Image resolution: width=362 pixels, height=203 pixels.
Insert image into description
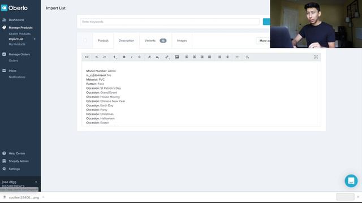point(177,57)
